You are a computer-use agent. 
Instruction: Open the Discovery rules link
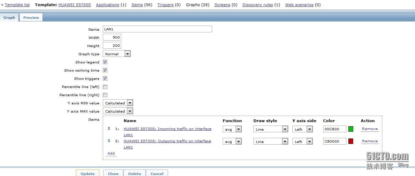(258, 5)
